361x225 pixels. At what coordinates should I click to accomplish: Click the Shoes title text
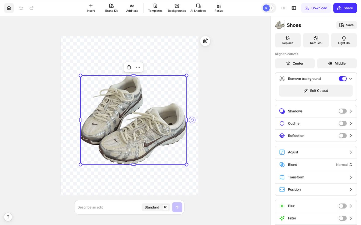click(x=294, y=25)
